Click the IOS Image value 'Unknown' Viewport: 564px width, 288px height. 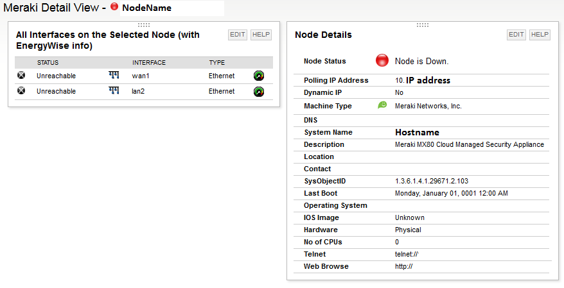(410, 217)
